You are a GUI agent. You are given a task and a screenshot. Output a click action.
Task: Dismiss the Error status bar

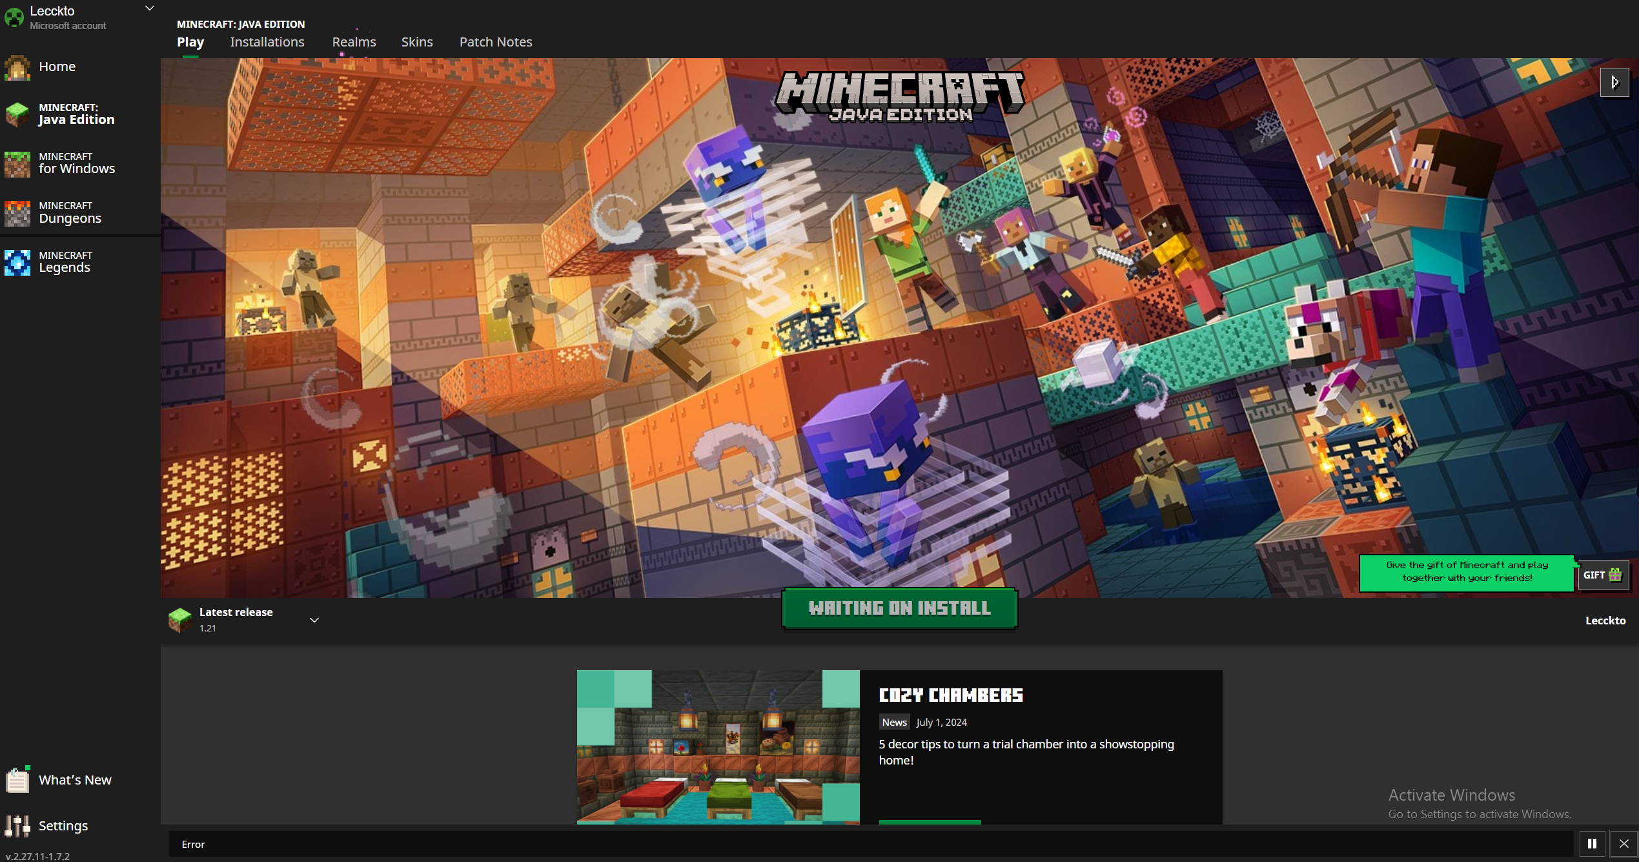point(1624,843)
